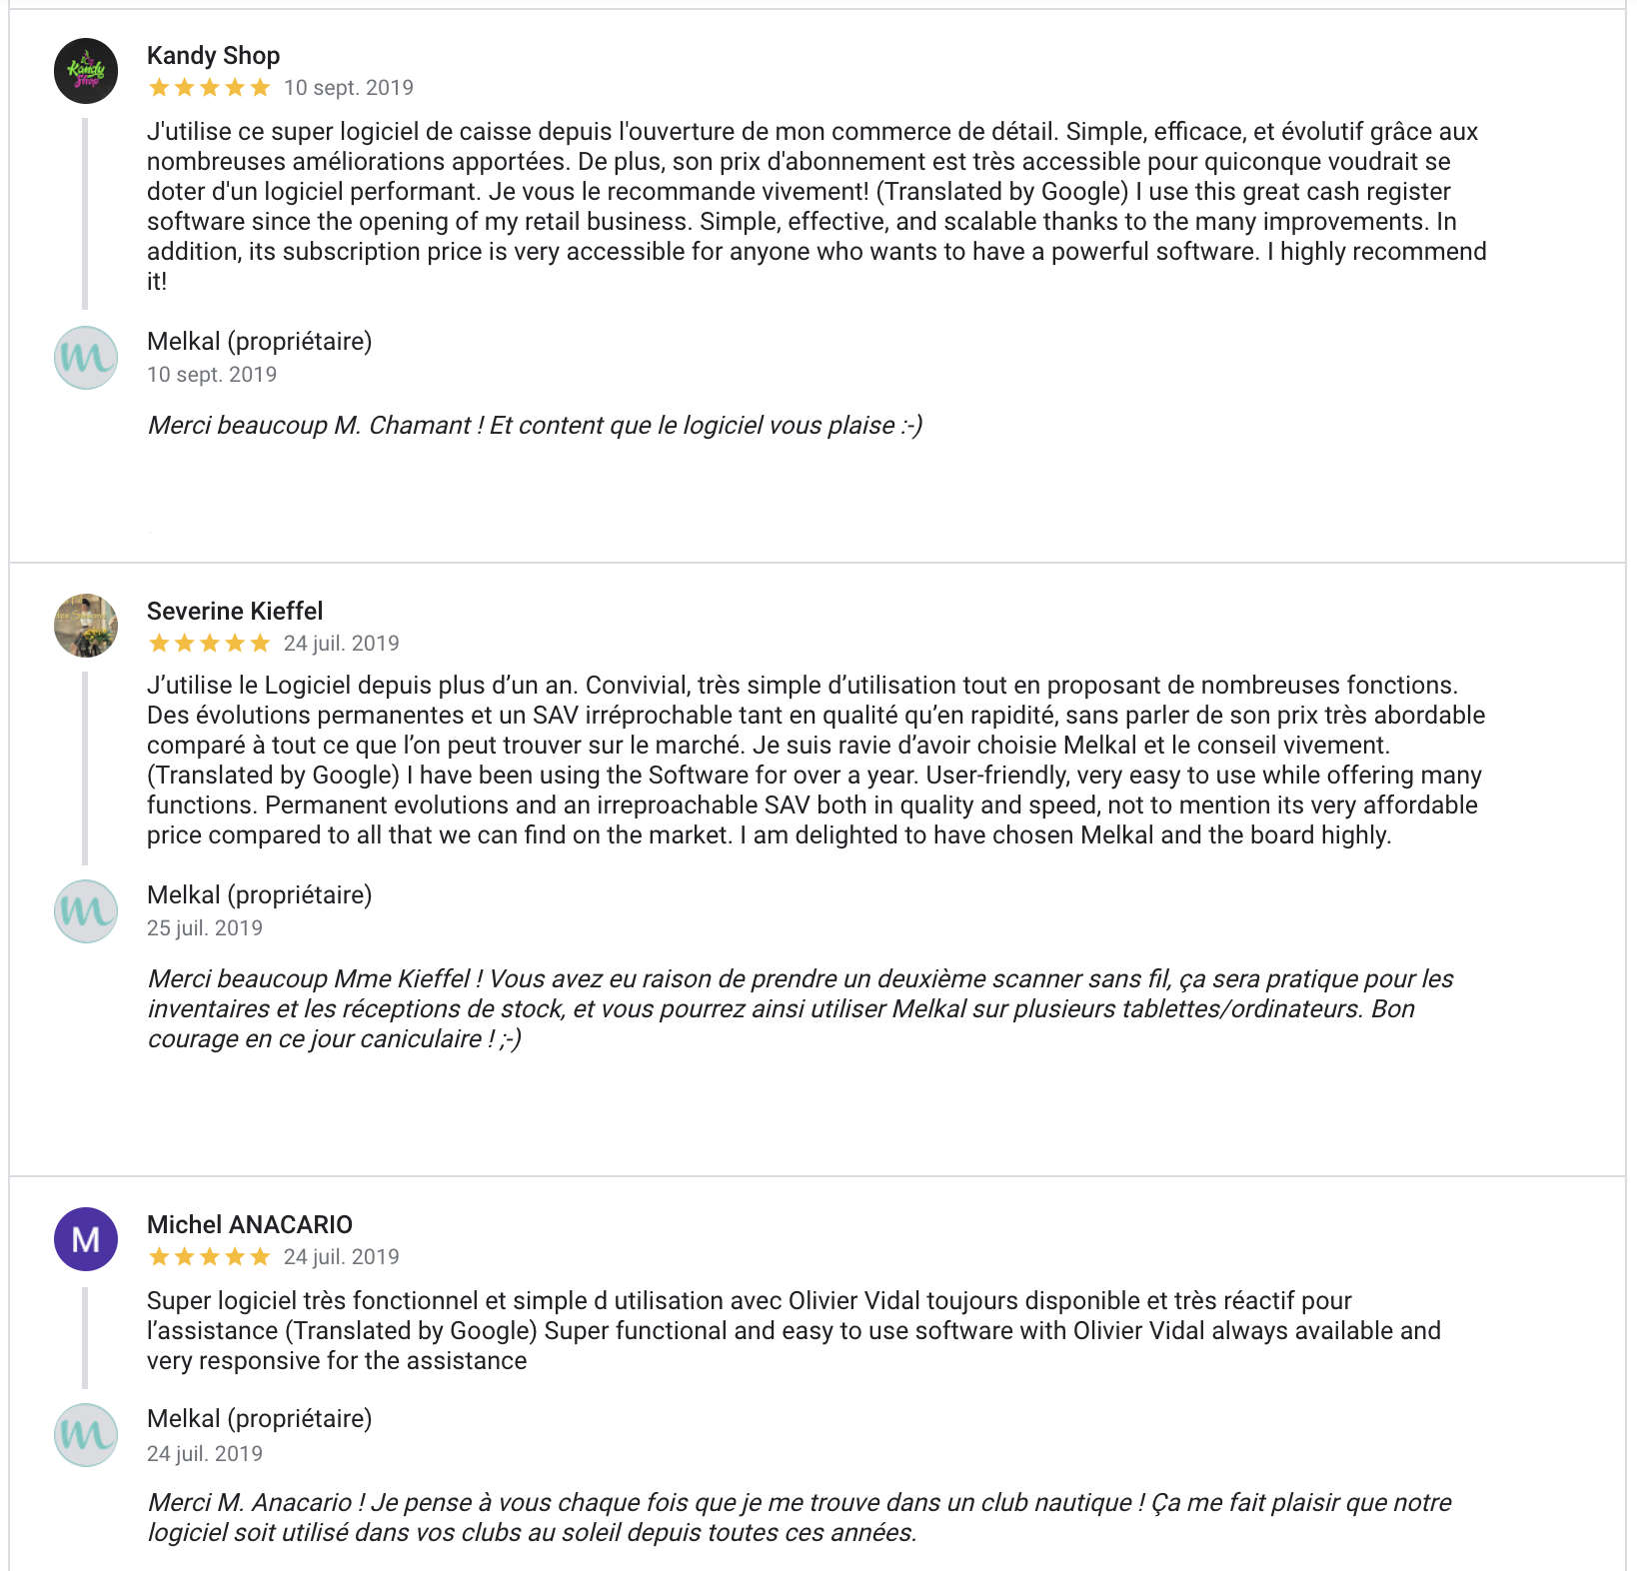
Task: Click Michel ANACARIO's review date next to his stars
Action: [341, 1257]
